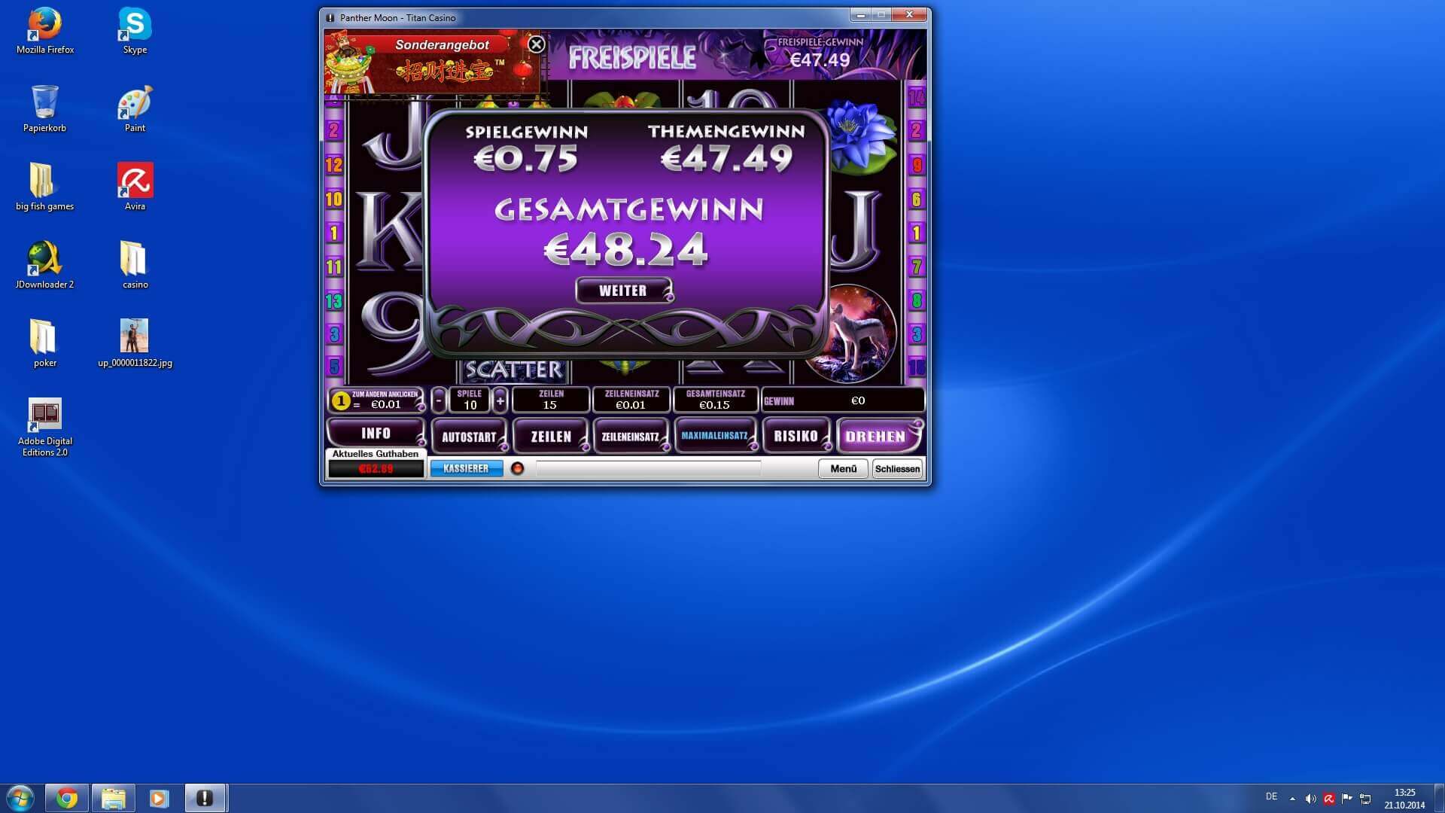Click the GEWINN €0 display
The width and height of the screenshot is (1445, 813).
pyautogui.click(x=843, y=400)
